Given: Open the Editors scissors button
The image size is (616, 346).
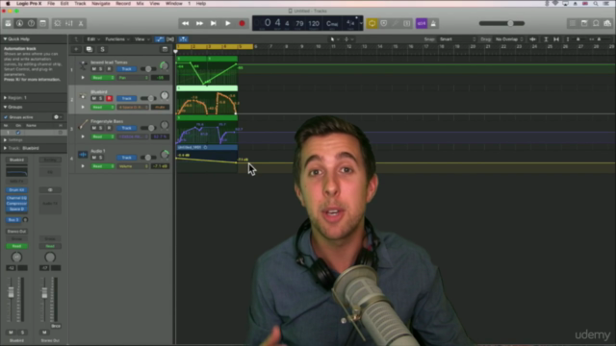Looking at the screenshot, I should 81,23.
